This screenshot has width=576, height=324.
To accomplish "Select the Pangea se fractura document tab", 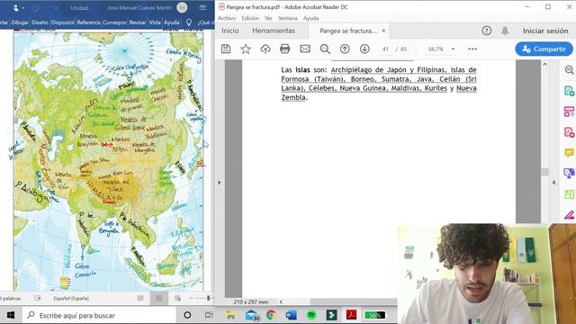I will coord(348,31).
